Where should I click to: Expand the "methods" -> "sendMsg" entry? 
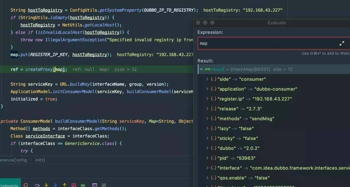coord(207,119)
